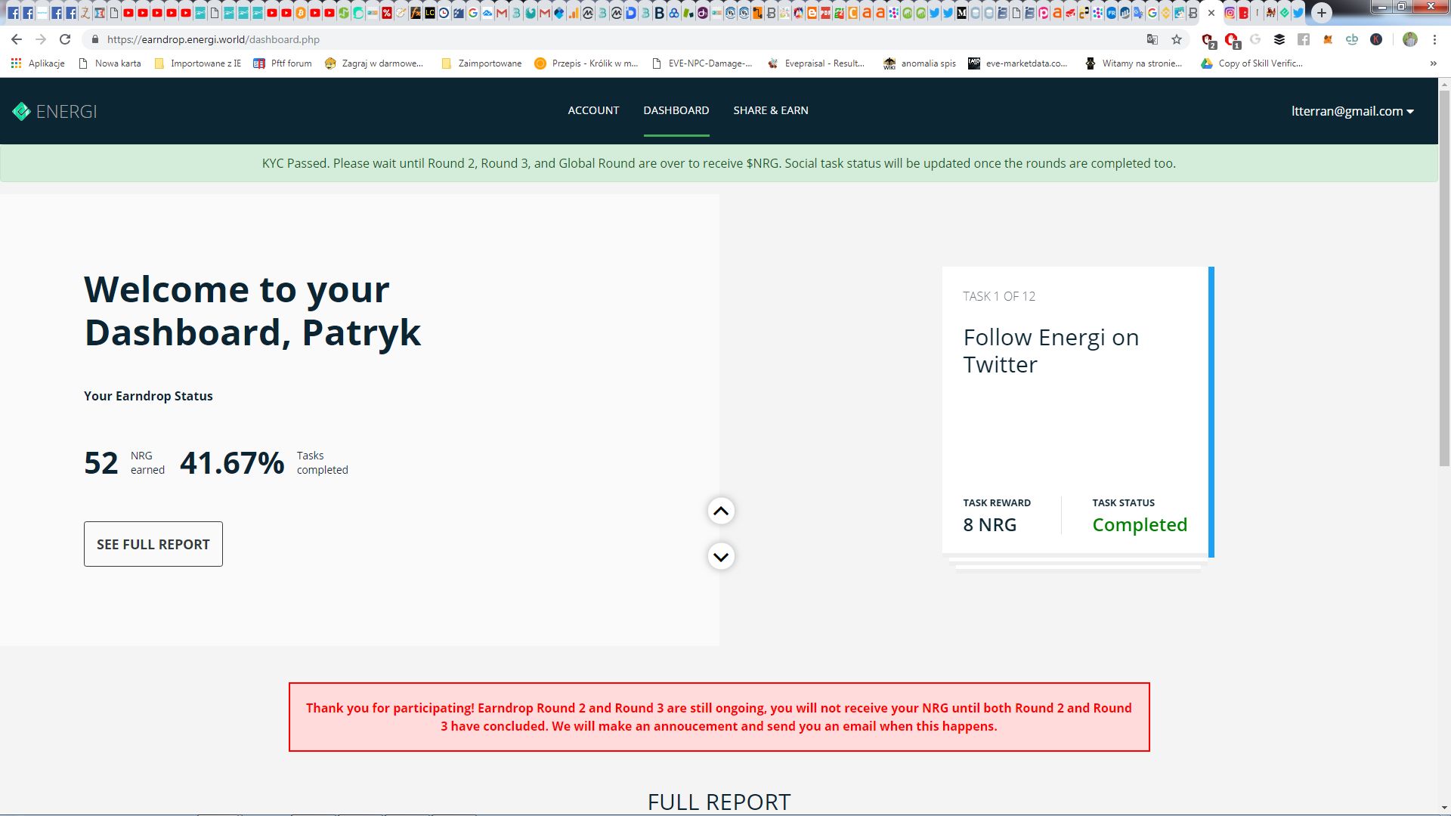The width and height of the screenshot is (1451, 816).
Task: Switch to the red percent-sign tab
Action: (x=387, y=13)
